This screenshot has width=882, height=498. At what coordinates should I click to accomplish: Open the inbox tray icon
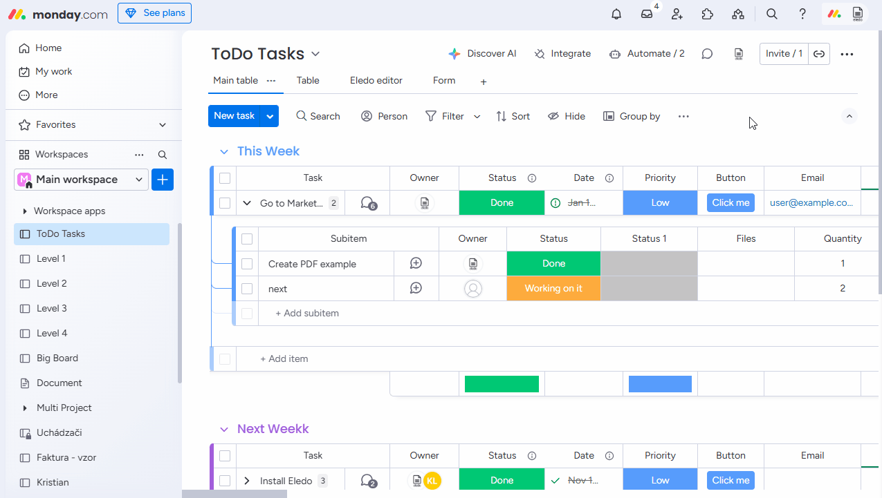(647, 14)
